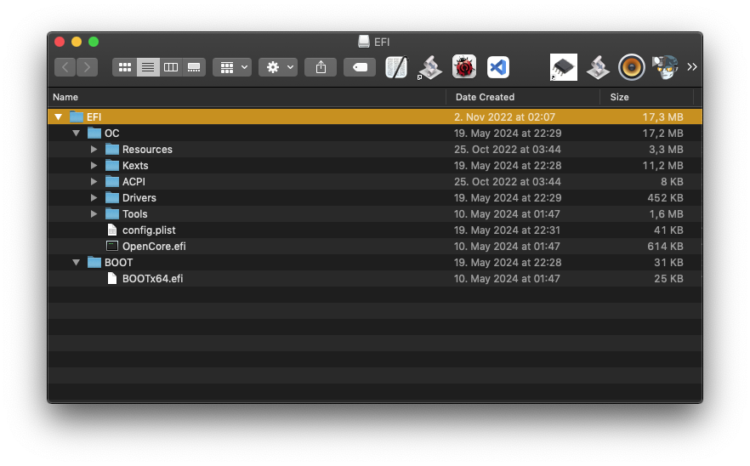Click the '614 KB' size value
The width and height of the screenshot is (750, 466).
tap(665, 247)
